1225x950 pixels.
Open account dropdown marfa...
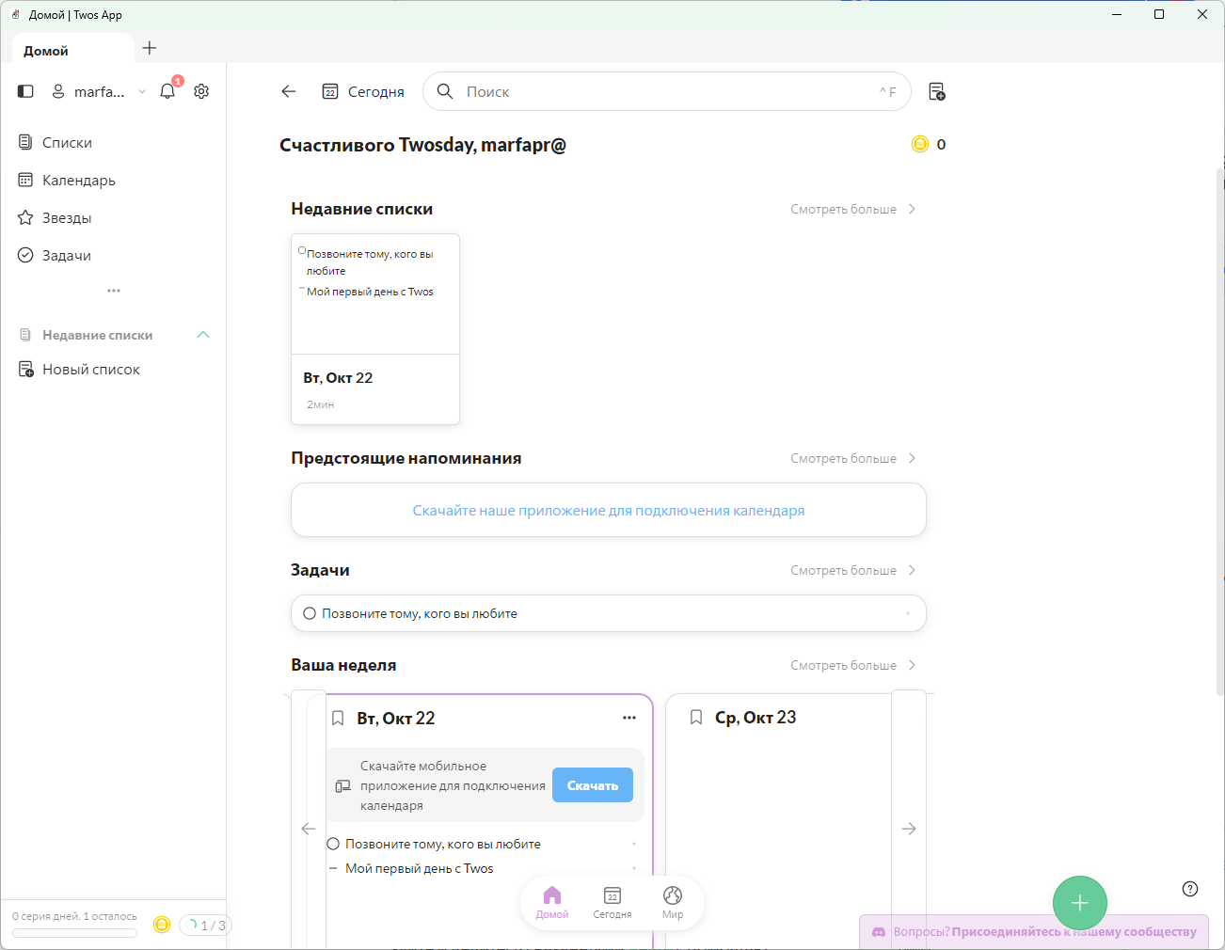point(99,91)
